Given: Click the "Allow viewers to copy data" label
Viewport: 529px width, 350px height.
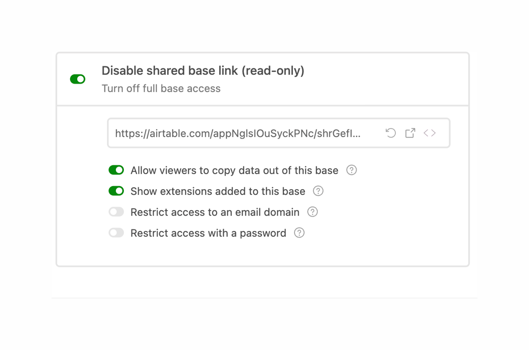Looking at the screenshot, I should [234, 170].
